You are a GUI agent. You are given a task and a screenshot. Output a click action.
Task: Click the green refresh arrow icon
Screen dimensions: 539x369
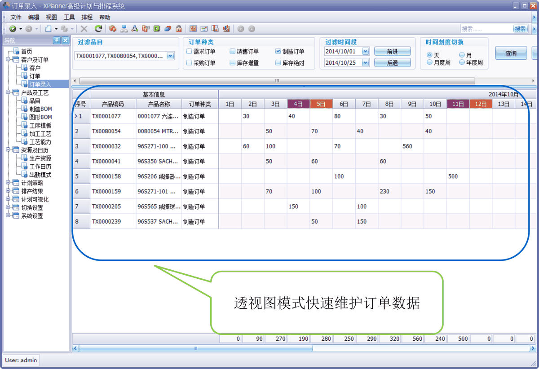coord(98,29)
